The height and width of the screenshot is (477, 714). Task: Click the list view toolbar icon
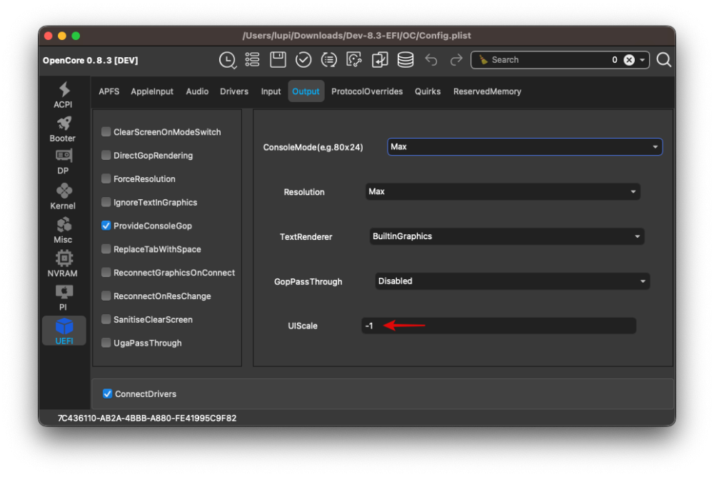click(252, 60)
